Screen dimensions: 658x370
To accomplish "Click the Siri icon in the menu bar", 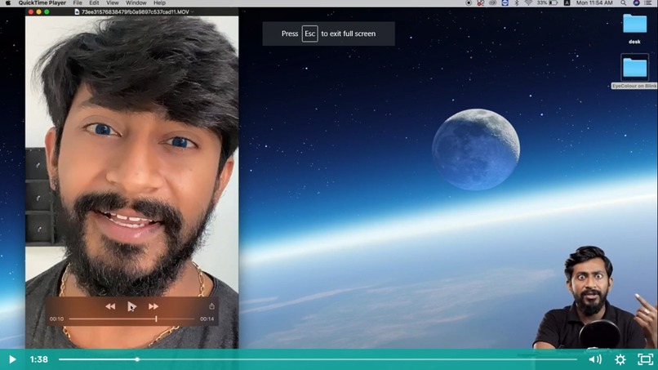I will 636,3.
